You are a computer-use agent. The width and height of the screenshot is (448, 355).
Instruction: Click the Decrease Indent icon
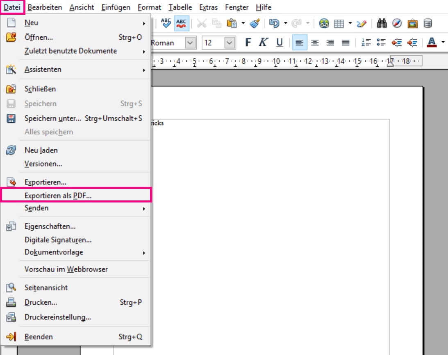click(397, 43)
